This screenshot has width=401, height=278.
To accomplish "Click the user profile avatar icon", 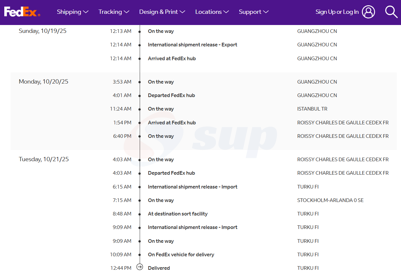I will pyautogui.click(x=368, y=12).
